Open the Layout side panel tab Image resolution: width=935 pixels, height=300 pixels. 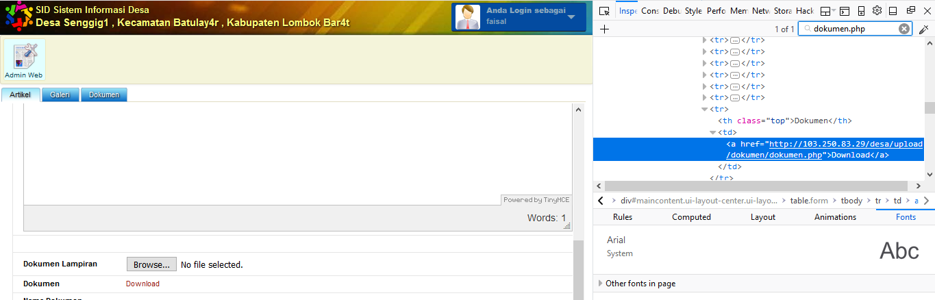[762, 217]
